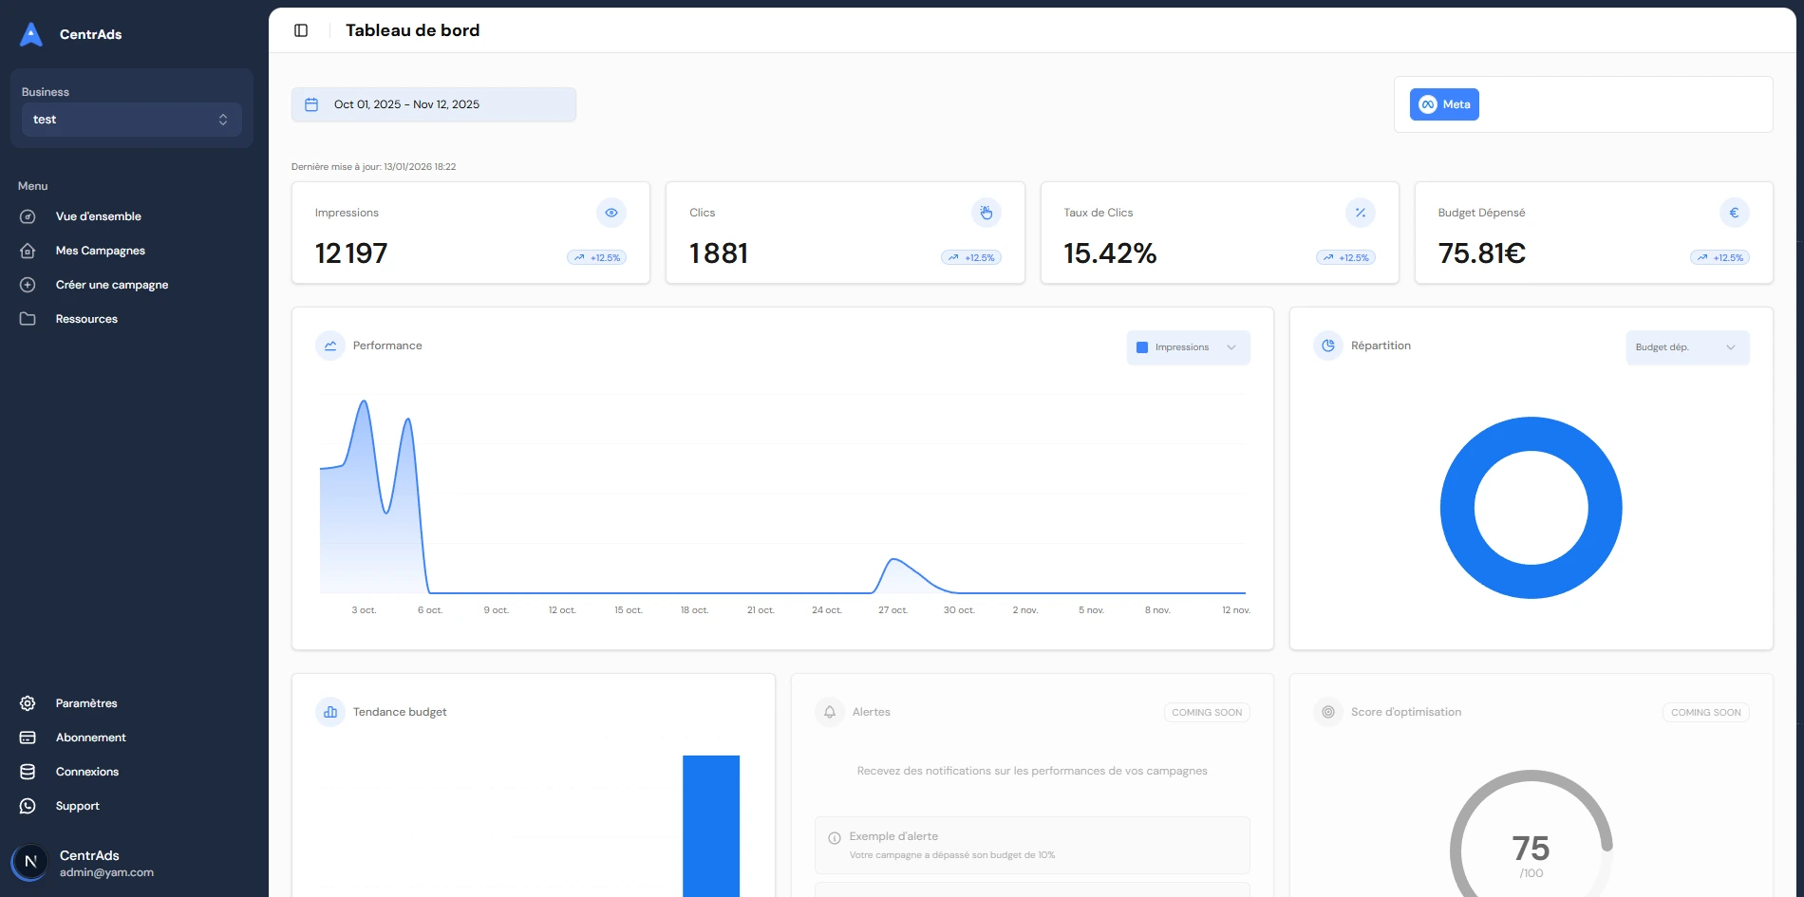Open the Business dropdown showing test
The image size is (1804, 897).
click(x=131, y=120)
